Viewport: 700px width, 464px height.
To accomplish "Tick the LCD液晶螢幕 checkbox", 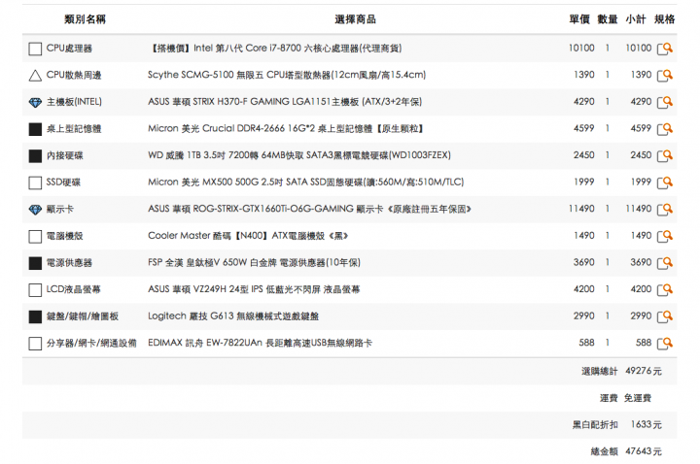I will (x=35, y=290).
